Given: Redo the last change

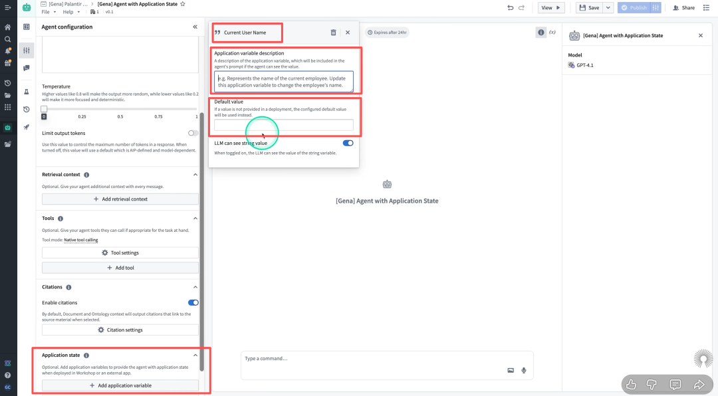Looking at the screenshot, I should point(522,8).
